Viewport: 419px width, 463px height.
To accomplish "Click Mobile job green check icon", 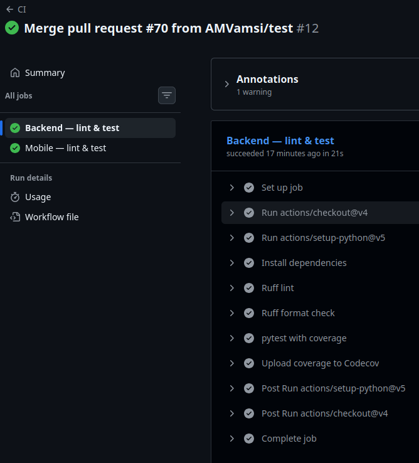I will [15, 148].
